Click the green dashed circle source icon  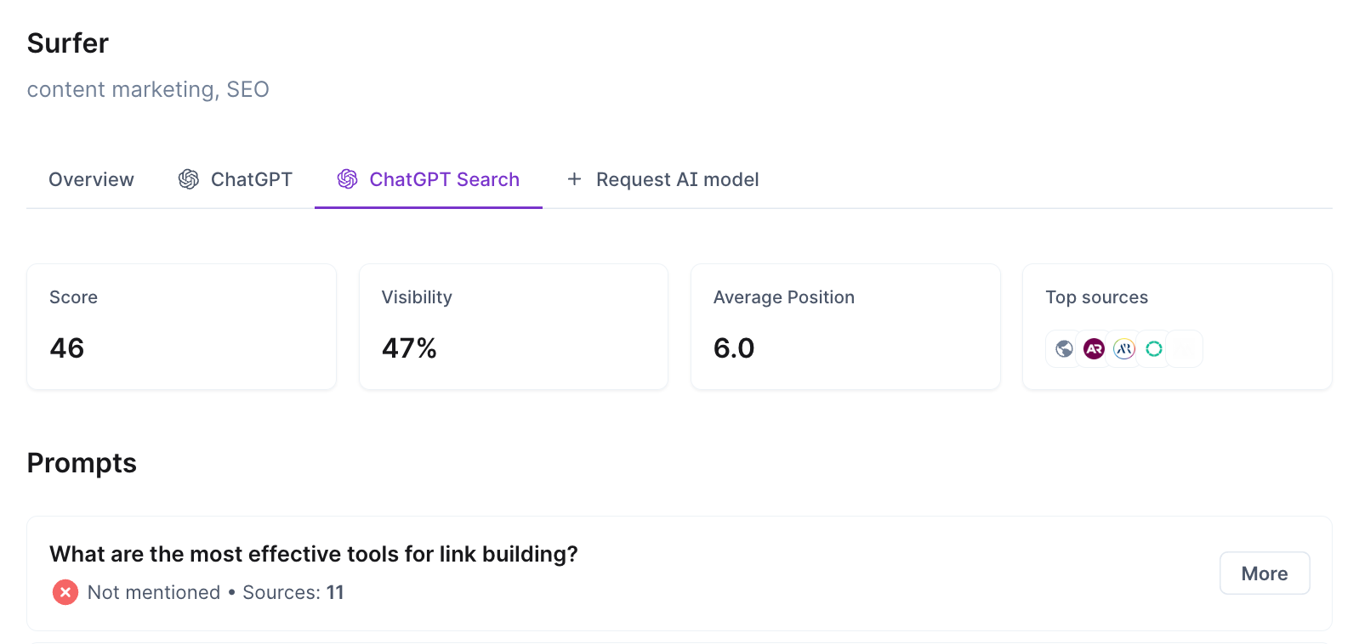1154,349
